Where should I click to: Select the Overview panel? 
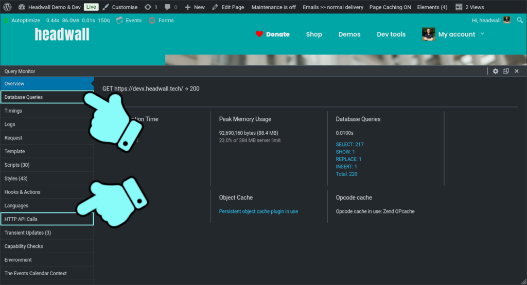click(x=47, y=84)
